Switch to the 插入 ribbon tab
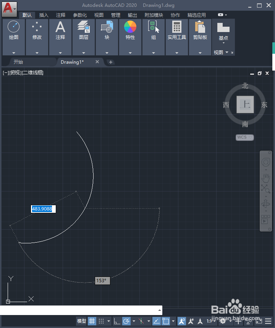This screenshot has height=328, width=275. [44, 15]
